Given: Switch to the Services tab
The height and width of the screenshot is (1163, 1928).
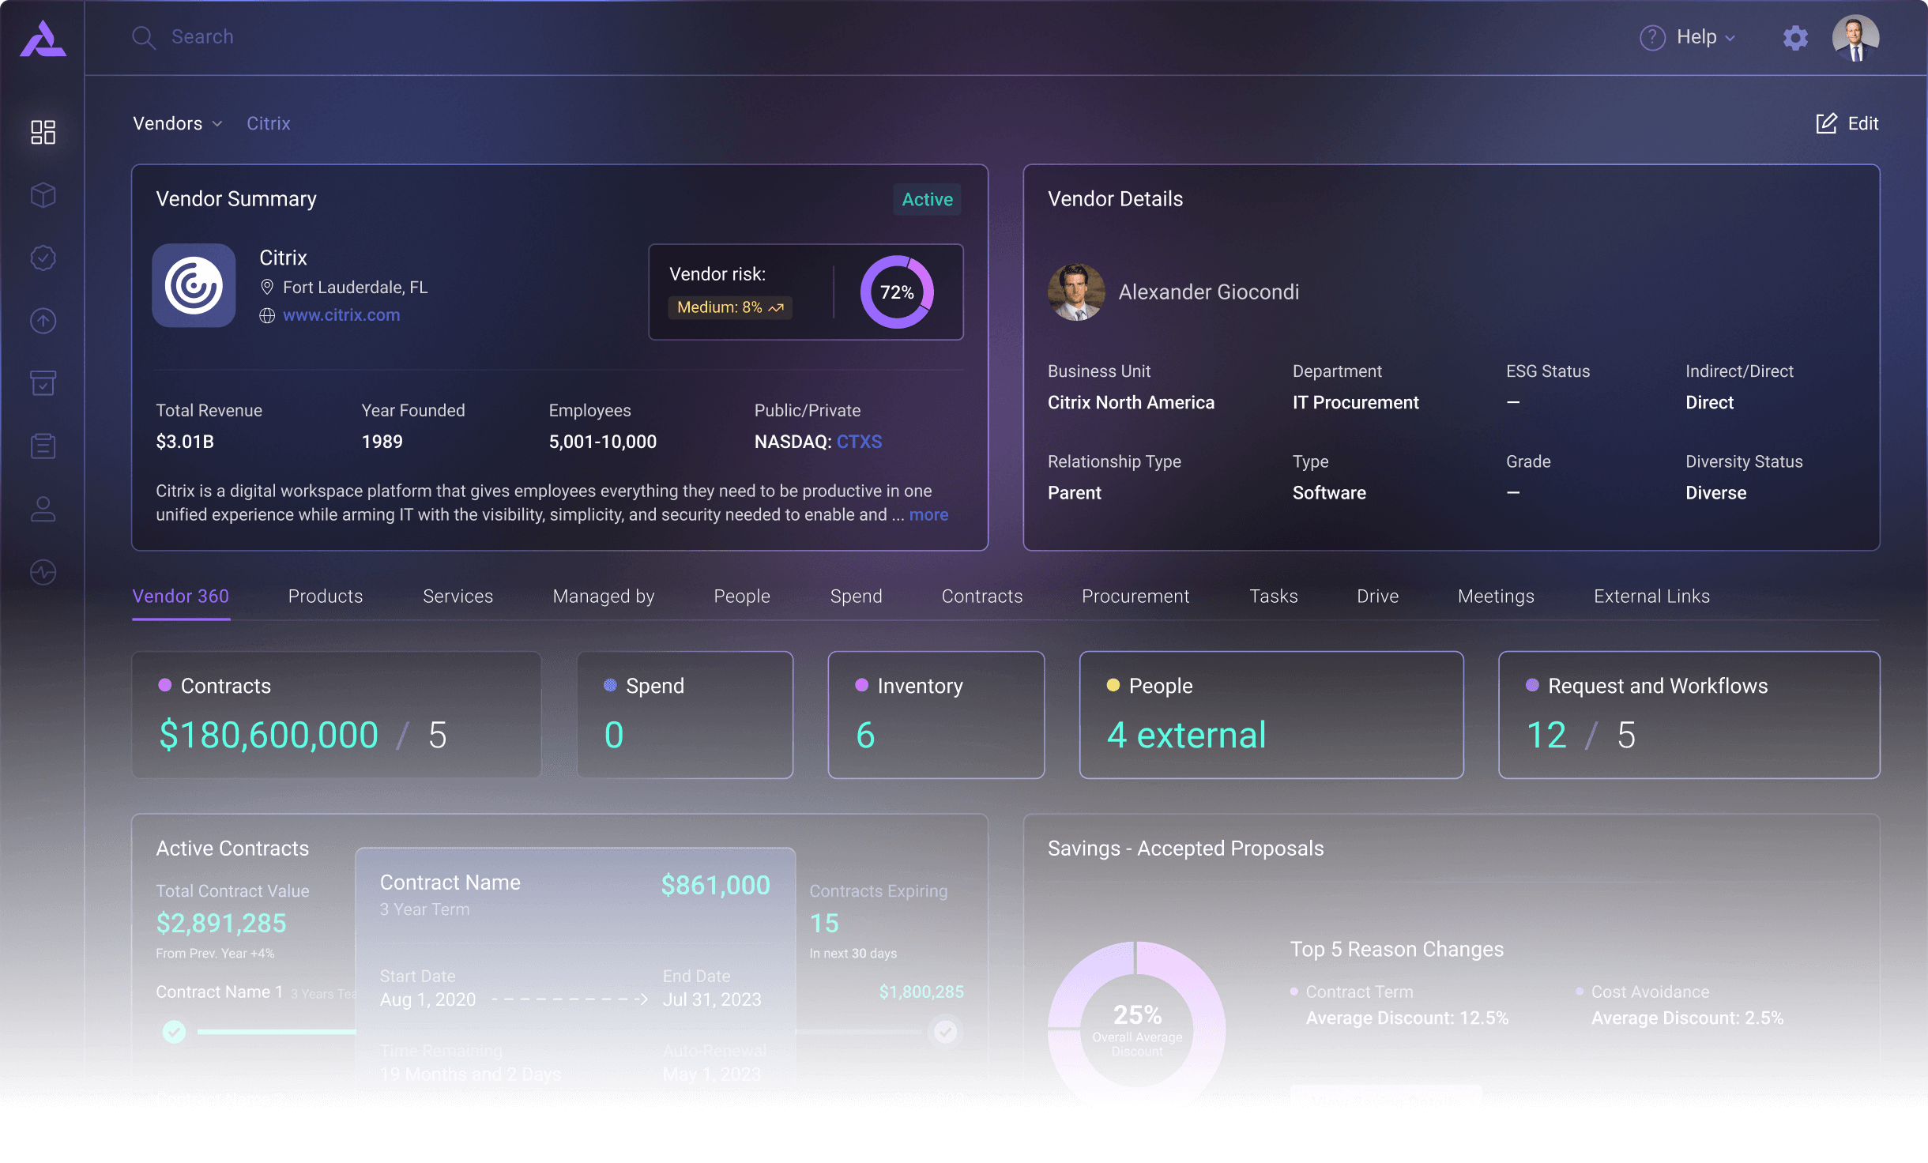Looking at the screenshot, I should click(x=458, y=597).
